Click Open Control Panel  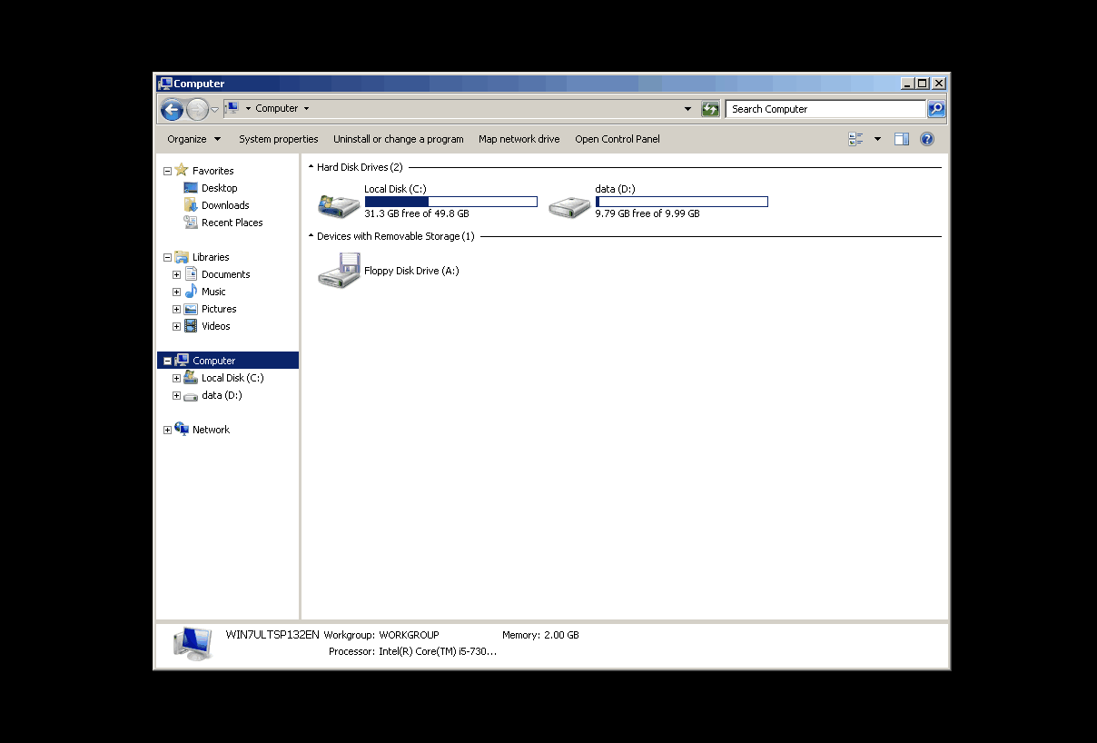pos(618,139)
